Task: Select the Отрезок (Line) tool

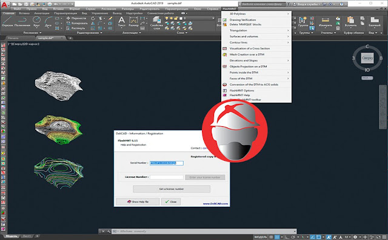Action: [x=7, y=21]
